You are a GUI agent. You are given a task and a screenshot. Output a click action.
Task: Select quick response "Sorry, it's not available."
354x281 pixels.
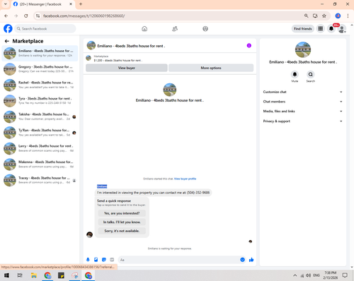(122, 231)
